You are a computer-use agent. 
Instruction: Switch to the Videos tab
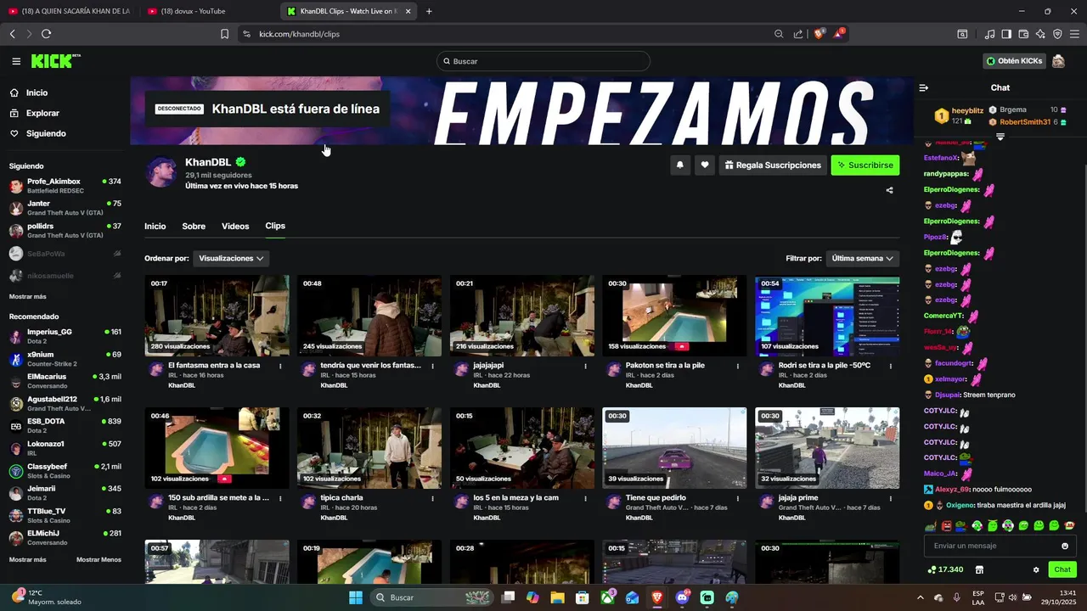(235, 227)
